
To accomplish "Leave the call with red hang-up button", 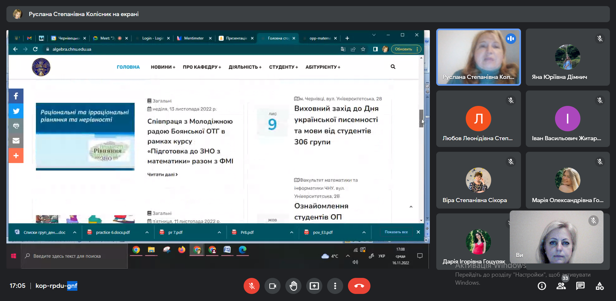I will click(359, 286).
